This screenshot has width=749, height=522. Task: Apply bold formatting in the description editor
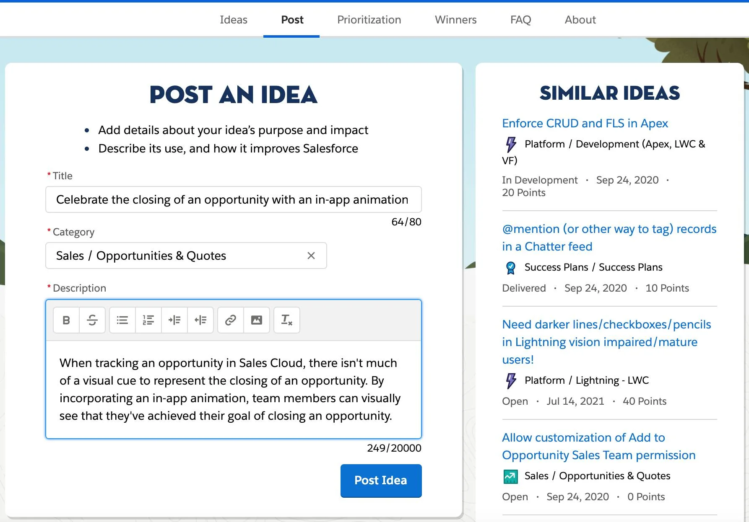pos(65,320)
